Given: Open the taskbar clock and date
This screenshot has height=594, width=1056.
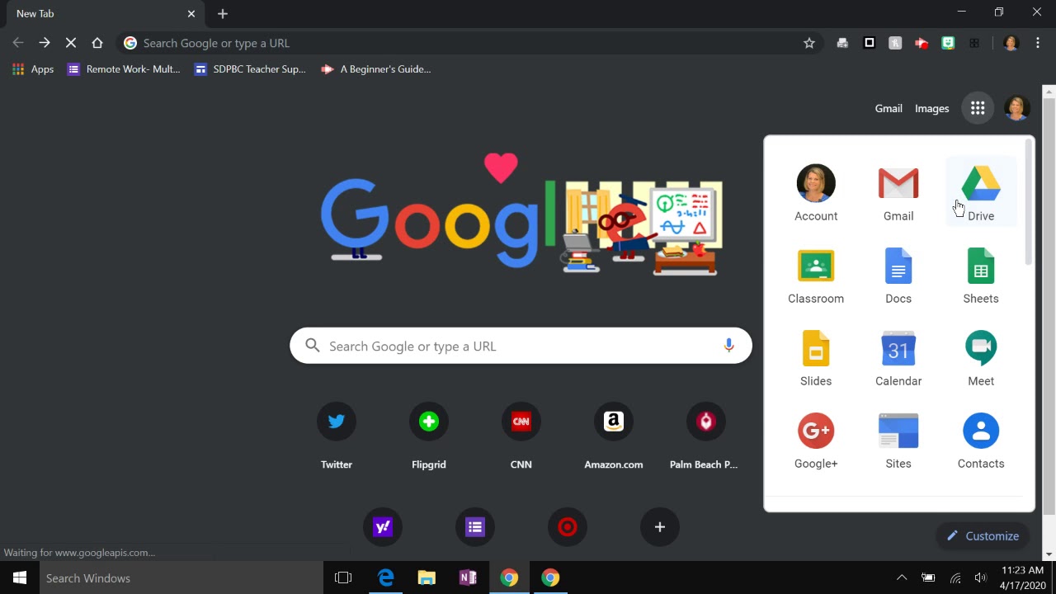Looking at the screenshot, I should [1023, 577].
